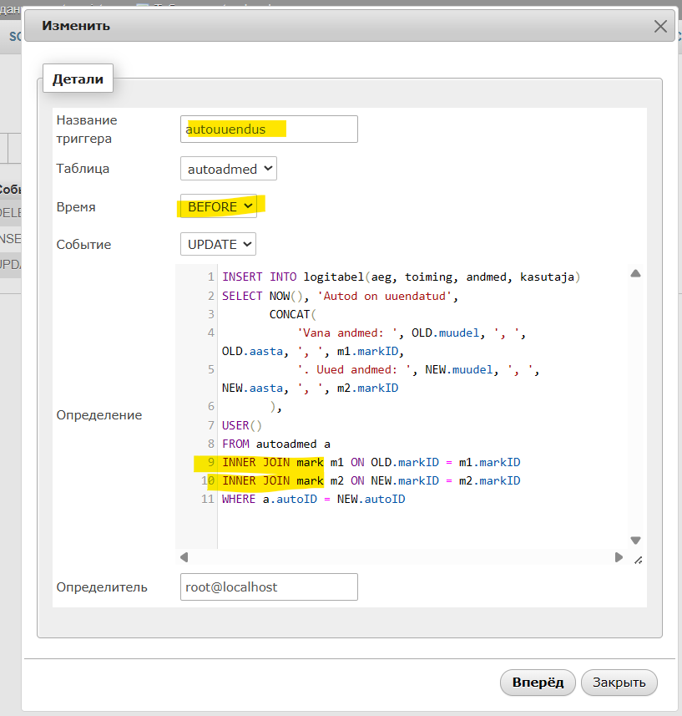Image resolution: width=682 pixels, height=716 pixels.
Task: Click the Название триггера label
Action: [87, 129]
